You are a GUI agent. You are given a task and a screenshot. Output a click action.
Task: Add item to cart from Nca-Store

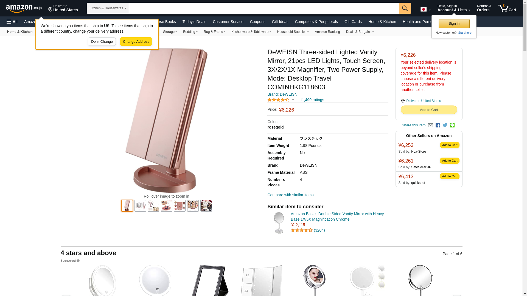pos(450,145)
